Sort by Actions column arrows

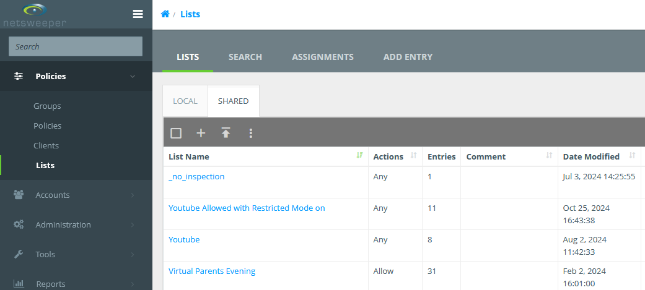414,155
